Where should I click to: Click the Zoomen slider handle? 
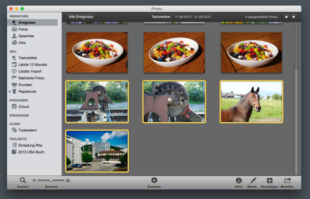[x=51, y=180]
